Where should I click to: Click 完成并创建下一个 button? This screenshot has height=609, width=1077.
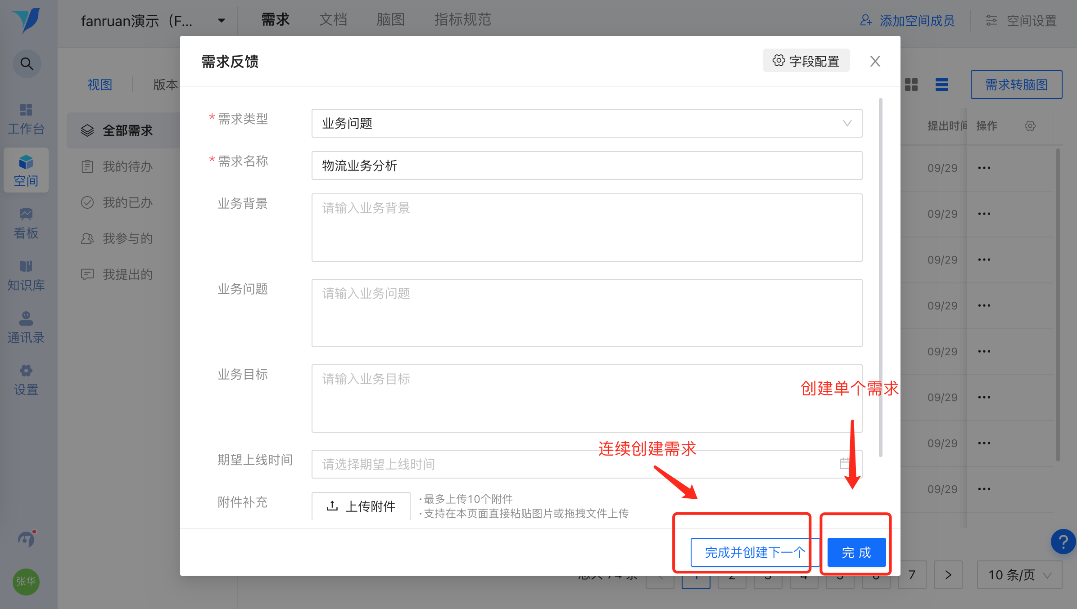[755, 552]
